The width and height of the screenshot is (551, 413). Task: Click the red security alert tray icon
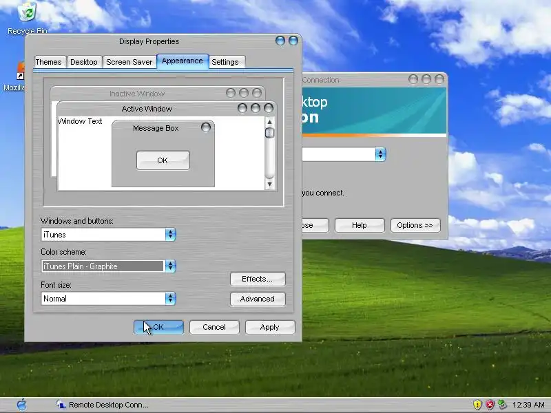click(x=490, y=405)
